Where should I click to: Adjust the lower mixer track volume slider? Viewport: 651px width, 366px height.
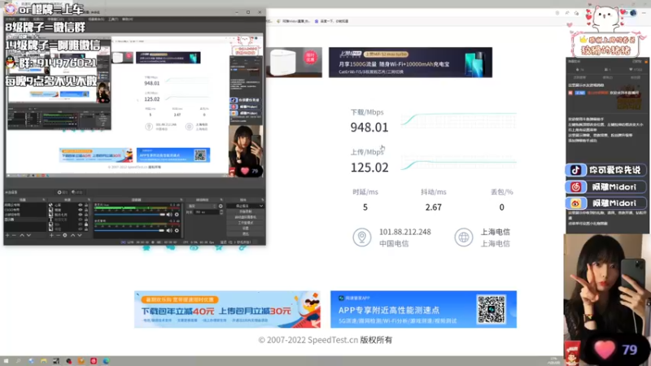129,231
